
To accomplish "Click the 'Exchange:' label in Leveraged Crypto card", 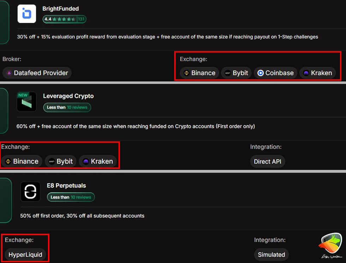I will point(16,147).
